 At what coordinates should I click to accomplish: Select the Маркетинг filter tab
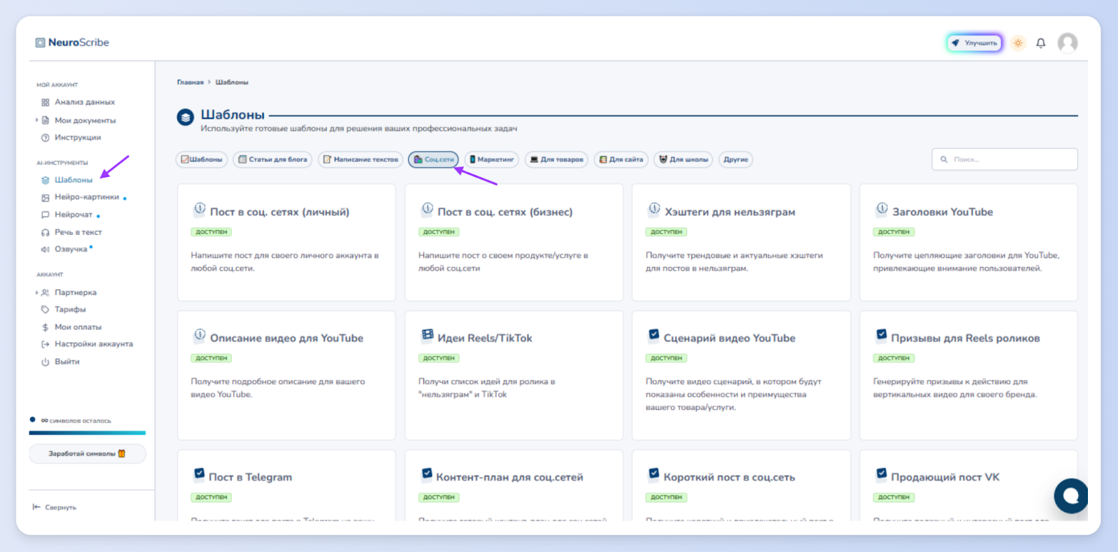pyautogui.click(x=491, y=159)
